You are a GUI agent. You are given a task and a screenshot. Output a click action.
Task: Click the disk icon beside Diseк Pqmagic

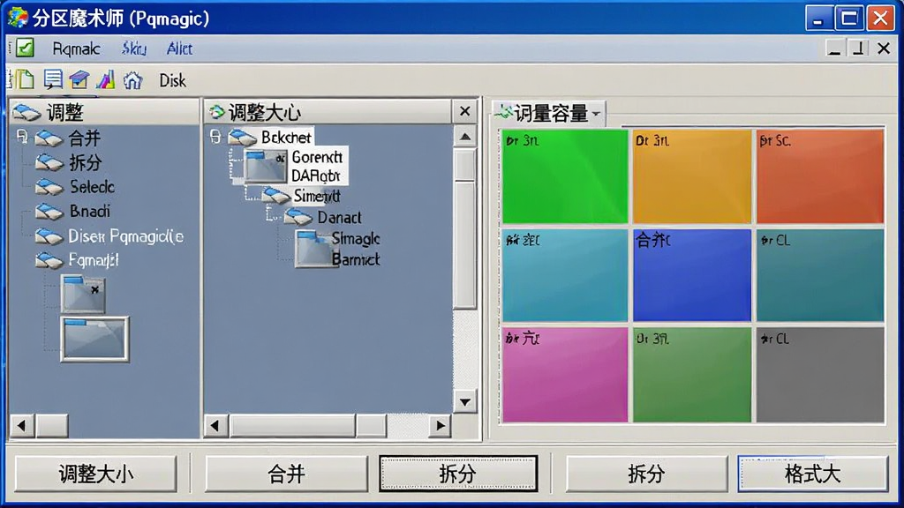click(x=49, y=236)
